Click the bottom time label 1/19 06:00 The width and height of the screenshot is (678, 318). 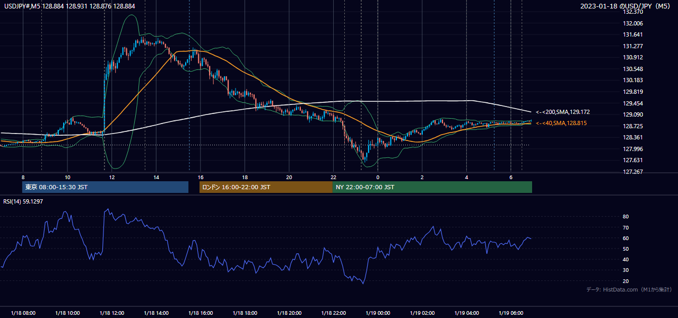click(x=511, y=313)
